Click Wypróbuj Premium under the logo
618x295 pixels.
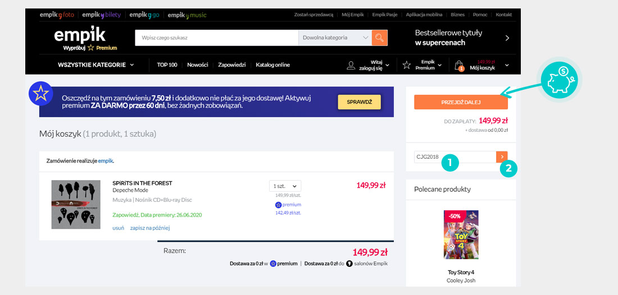[90, 48]
